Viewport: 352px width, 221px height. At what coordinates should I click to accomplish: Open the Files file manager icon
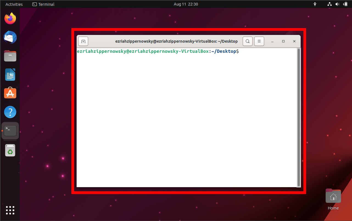tap(10, 56)
